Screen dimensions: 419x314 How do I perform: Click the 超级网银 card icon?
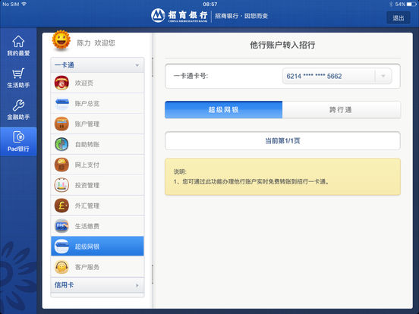point(61,246)
